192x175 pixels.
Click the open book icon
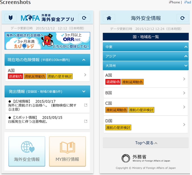point(67,147)
